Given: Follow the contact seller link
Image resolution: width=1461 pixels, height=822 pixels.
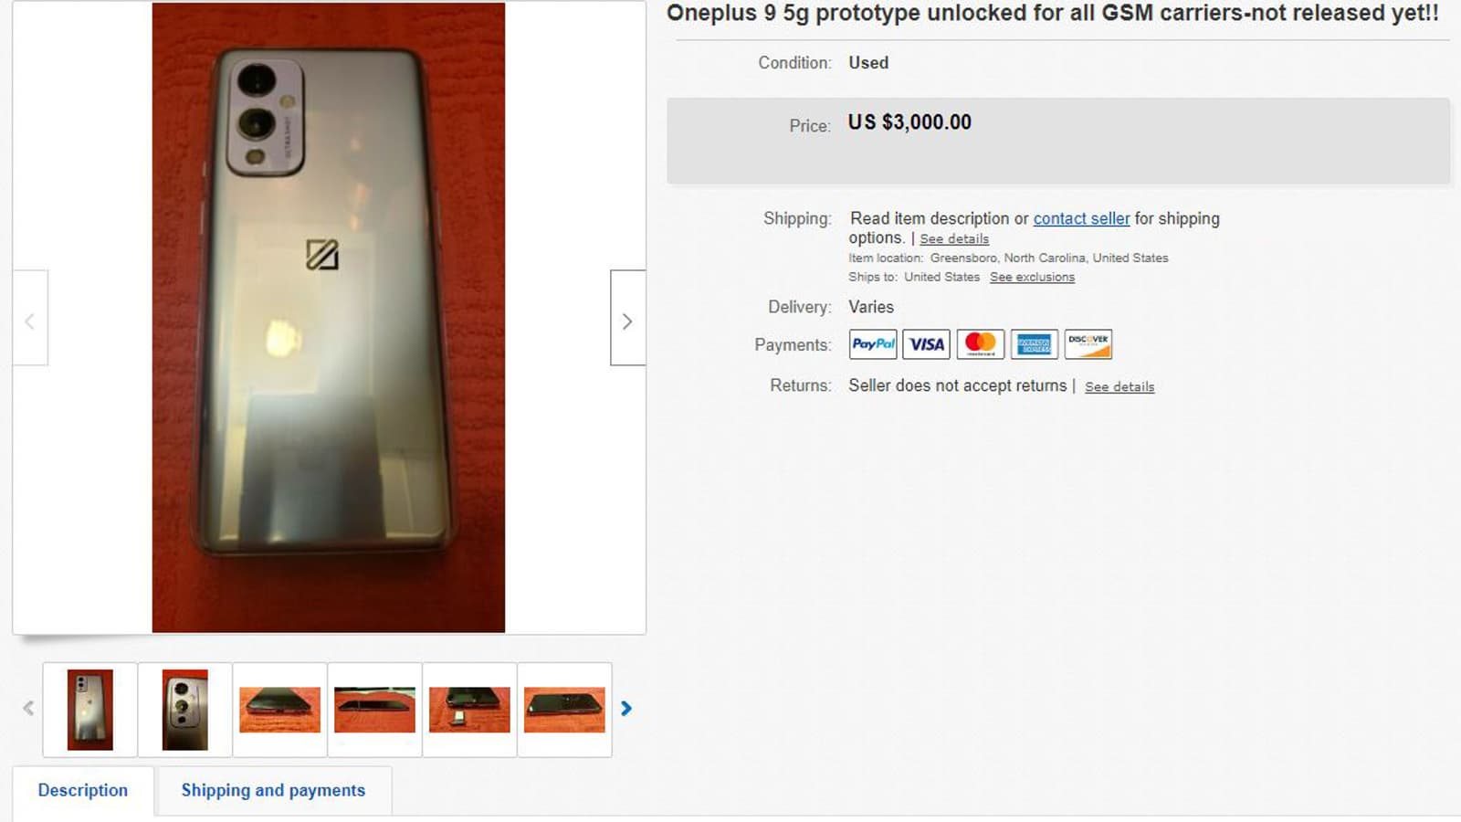Looking at the screenshot, I should [x=1081, y=218].
